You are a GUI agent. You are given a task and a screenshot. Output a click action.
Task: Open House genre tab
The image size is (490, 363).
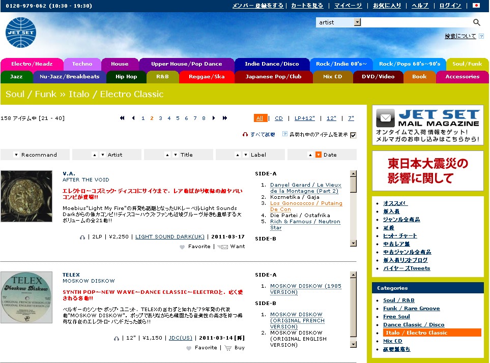[x=120, y=64]
